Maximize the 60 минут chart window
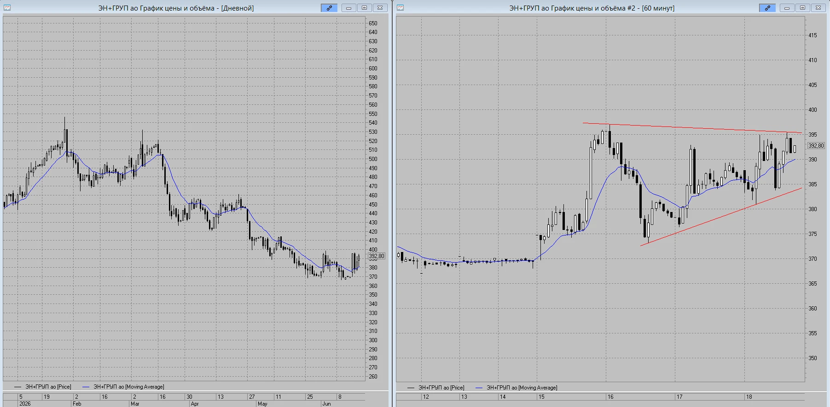Screen dimensions: 830x407 [802, 8]
